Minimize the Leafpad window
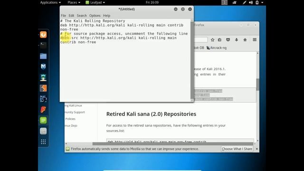Viewport: 304px width, 171px height. 176,9
